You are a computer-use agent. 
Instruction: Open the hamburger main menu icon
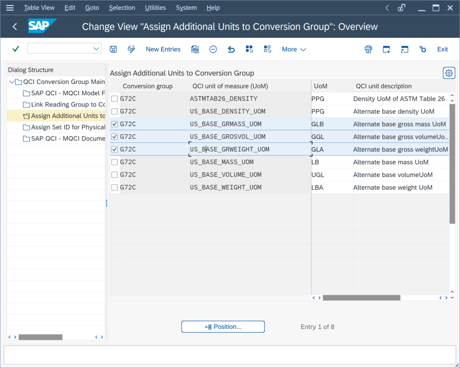coord(10,8)
